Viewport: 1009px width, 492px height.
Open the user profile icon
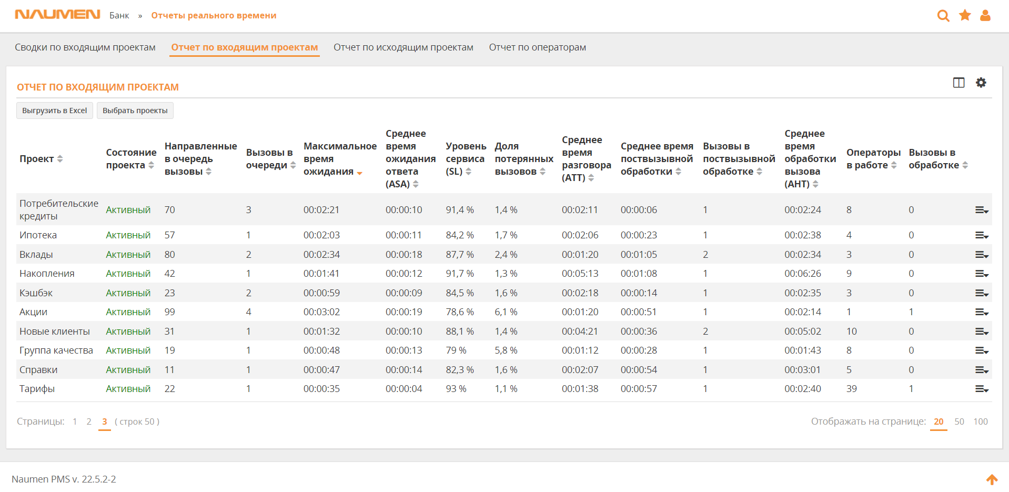[985, 15]
